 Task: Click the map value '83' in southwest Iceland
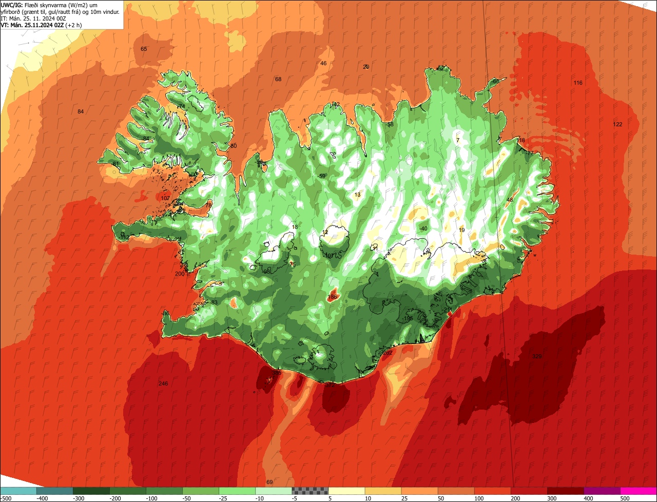point(215,302)
